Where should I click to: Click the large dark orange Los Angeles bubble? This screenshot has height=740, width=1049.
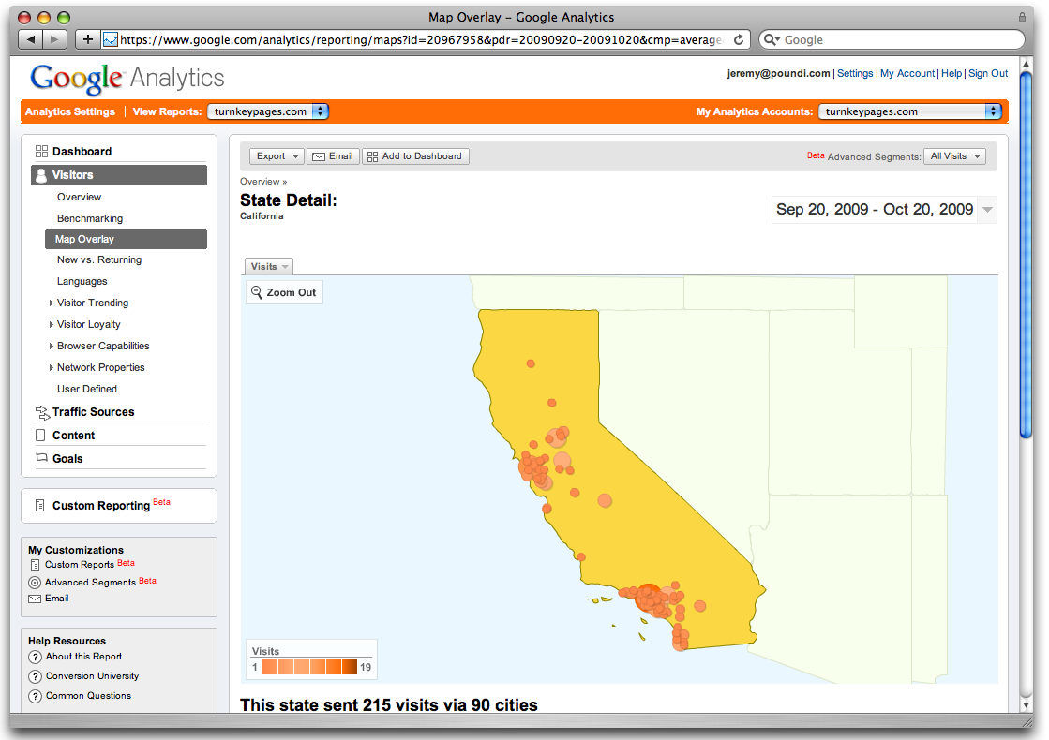pos(648,597)
